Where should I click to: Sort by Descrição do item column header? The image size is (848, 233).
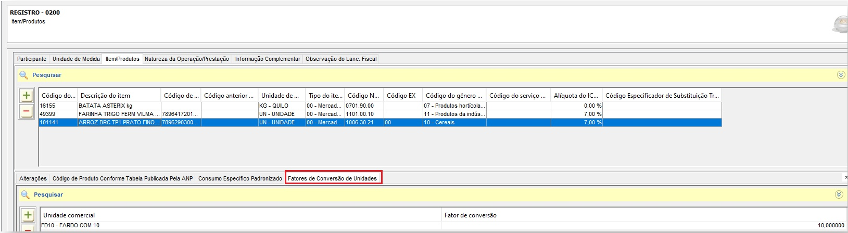click(x=119, y=96)
